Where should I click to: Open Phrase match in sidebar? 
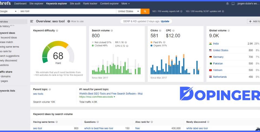click(x=6, y=42)
